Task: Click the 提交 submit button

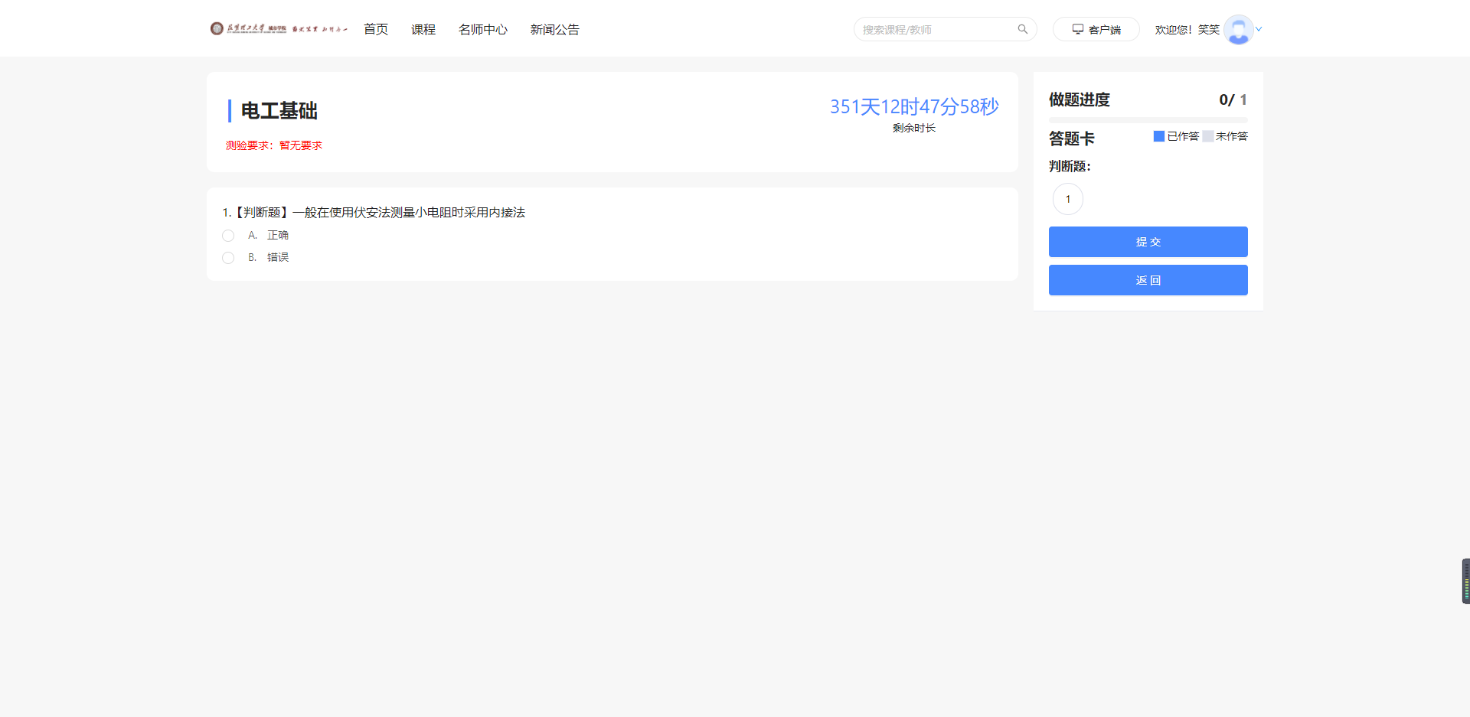Action: [1148, 241]
